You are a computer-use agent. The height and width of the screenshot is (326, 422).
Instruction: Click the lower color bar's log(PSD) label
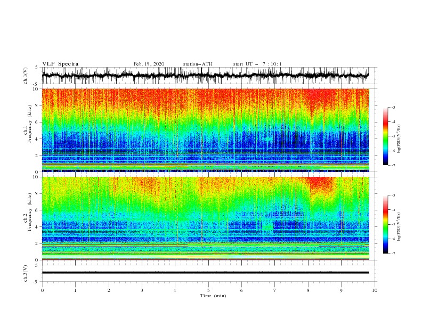tap(399, 226)
